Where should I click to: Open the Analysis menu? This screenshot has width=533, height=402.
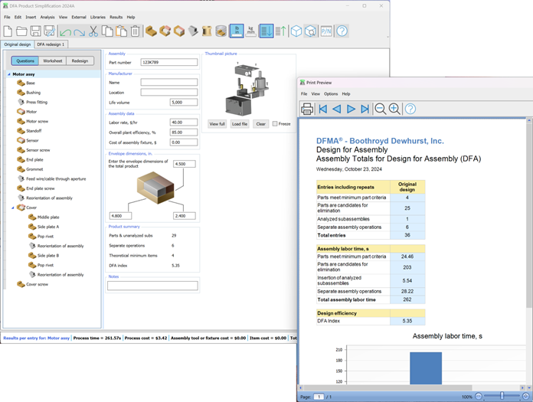pyautogui.click(x=47, y=17)
